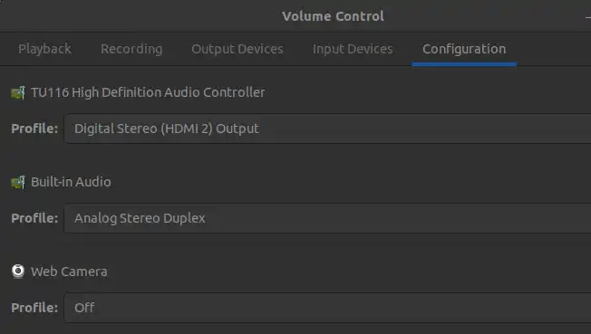This screenshot has width=591, height=334.
Task: Switch to the Playback tab
Action: [x=44, y=49]
